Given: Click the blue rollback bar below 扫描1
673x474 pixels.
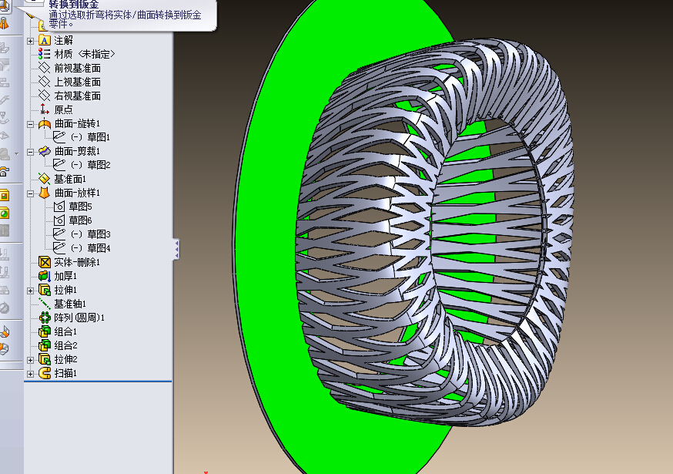Looking at the screenshot, I should (x=98, y=382).
